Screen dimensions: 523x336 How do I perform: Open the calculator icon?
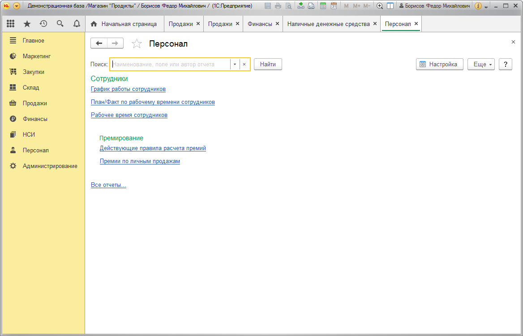(322, 6)
